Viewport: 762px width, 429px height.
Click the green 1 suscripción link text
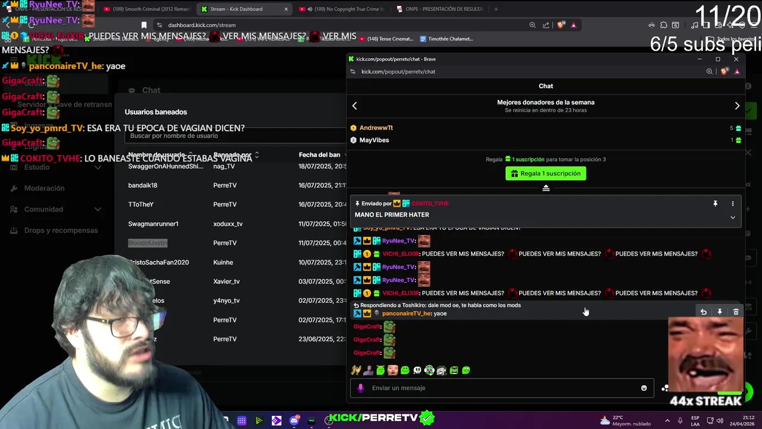[529, 159]
